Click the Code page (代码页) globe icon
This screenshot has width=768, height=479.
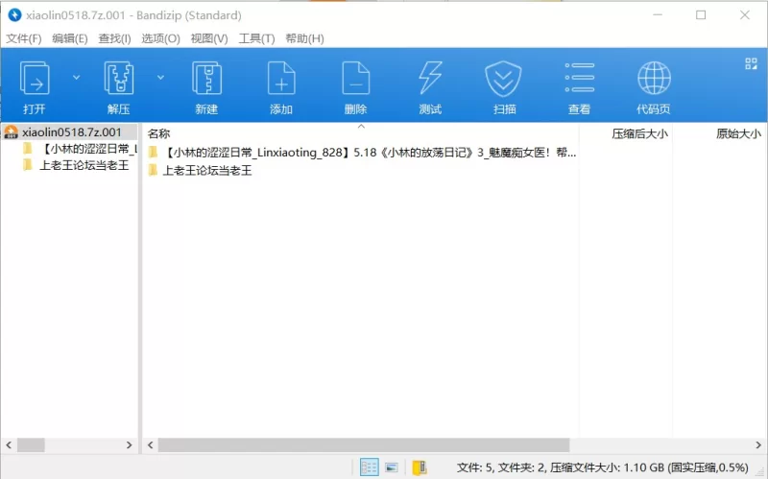[654, 79]
